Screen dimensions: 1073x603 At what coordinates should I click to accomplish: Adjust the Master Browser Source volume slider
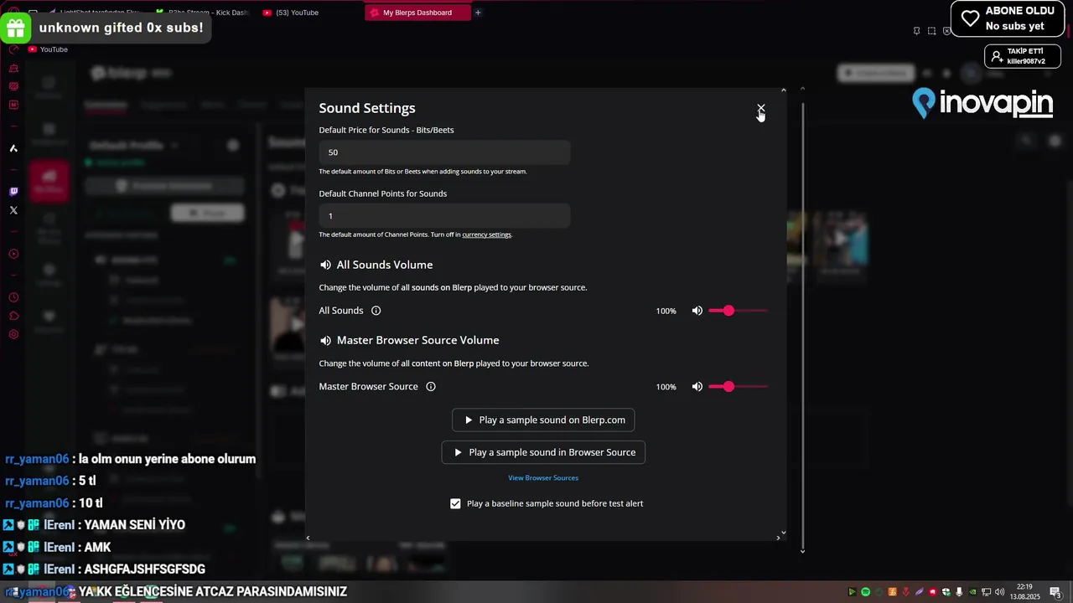pyautogui.click(x=738, y=387)
